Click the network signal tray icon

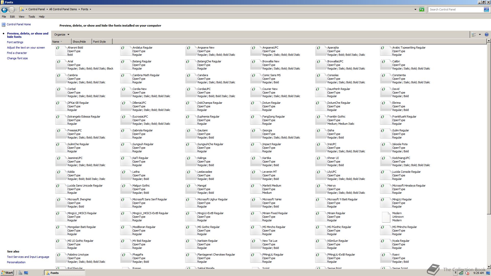(x=461, y=273)
